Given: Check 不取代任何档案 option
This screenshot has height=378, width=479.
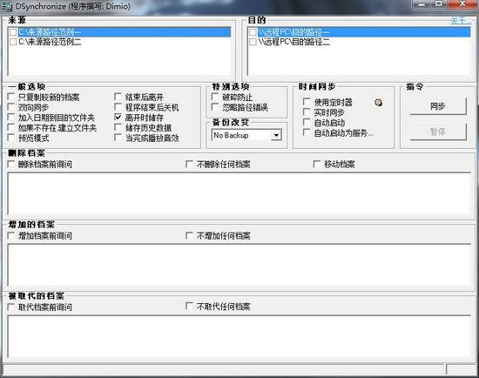Looking at the screenshot, I should click(x=189, y=307).
